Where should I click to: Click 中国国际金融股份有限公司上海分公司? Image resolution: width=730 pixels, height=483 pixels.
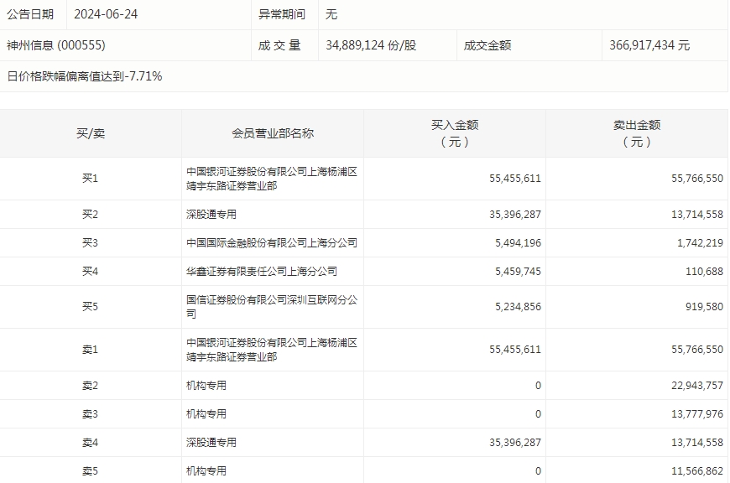(x=272, y=243)
